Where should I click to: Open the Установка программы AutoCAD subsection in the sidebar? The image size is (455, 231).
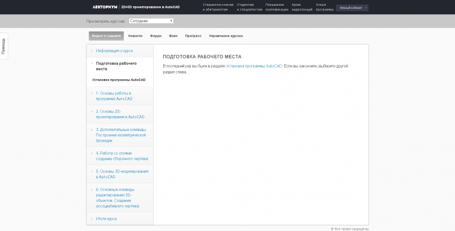pos(119,80)
